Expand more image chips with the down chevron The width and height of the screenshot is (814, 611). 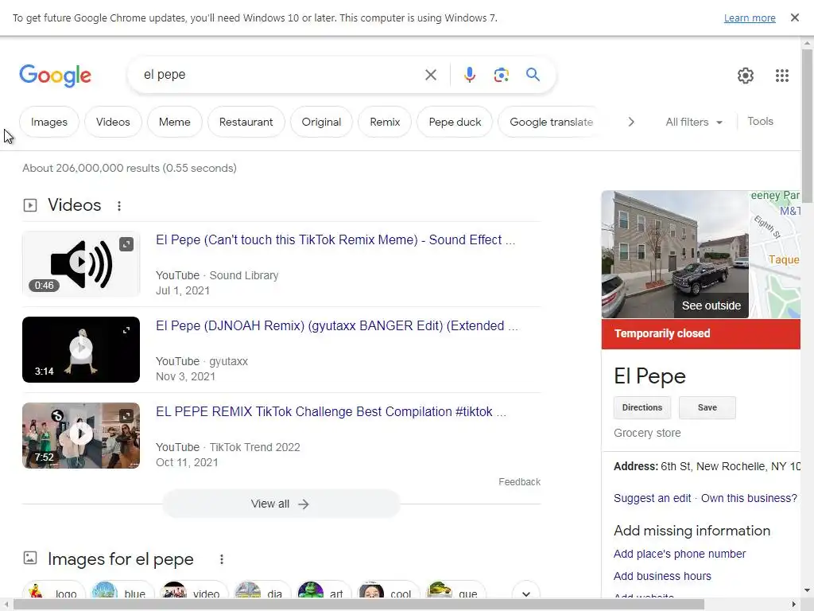click(526, 593)
